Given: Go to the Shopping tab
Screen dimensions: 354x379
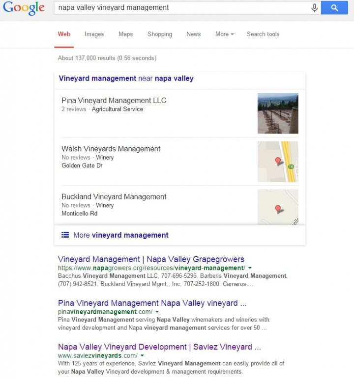Looking at the screenshot, I should tap(160, 34).
